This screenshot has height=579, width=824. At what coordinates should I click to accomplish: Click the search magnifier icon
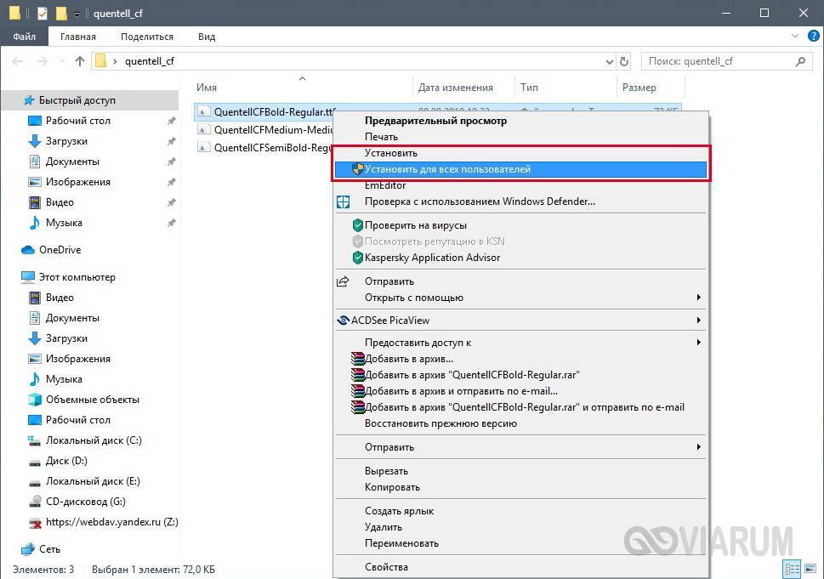[800, 61]
